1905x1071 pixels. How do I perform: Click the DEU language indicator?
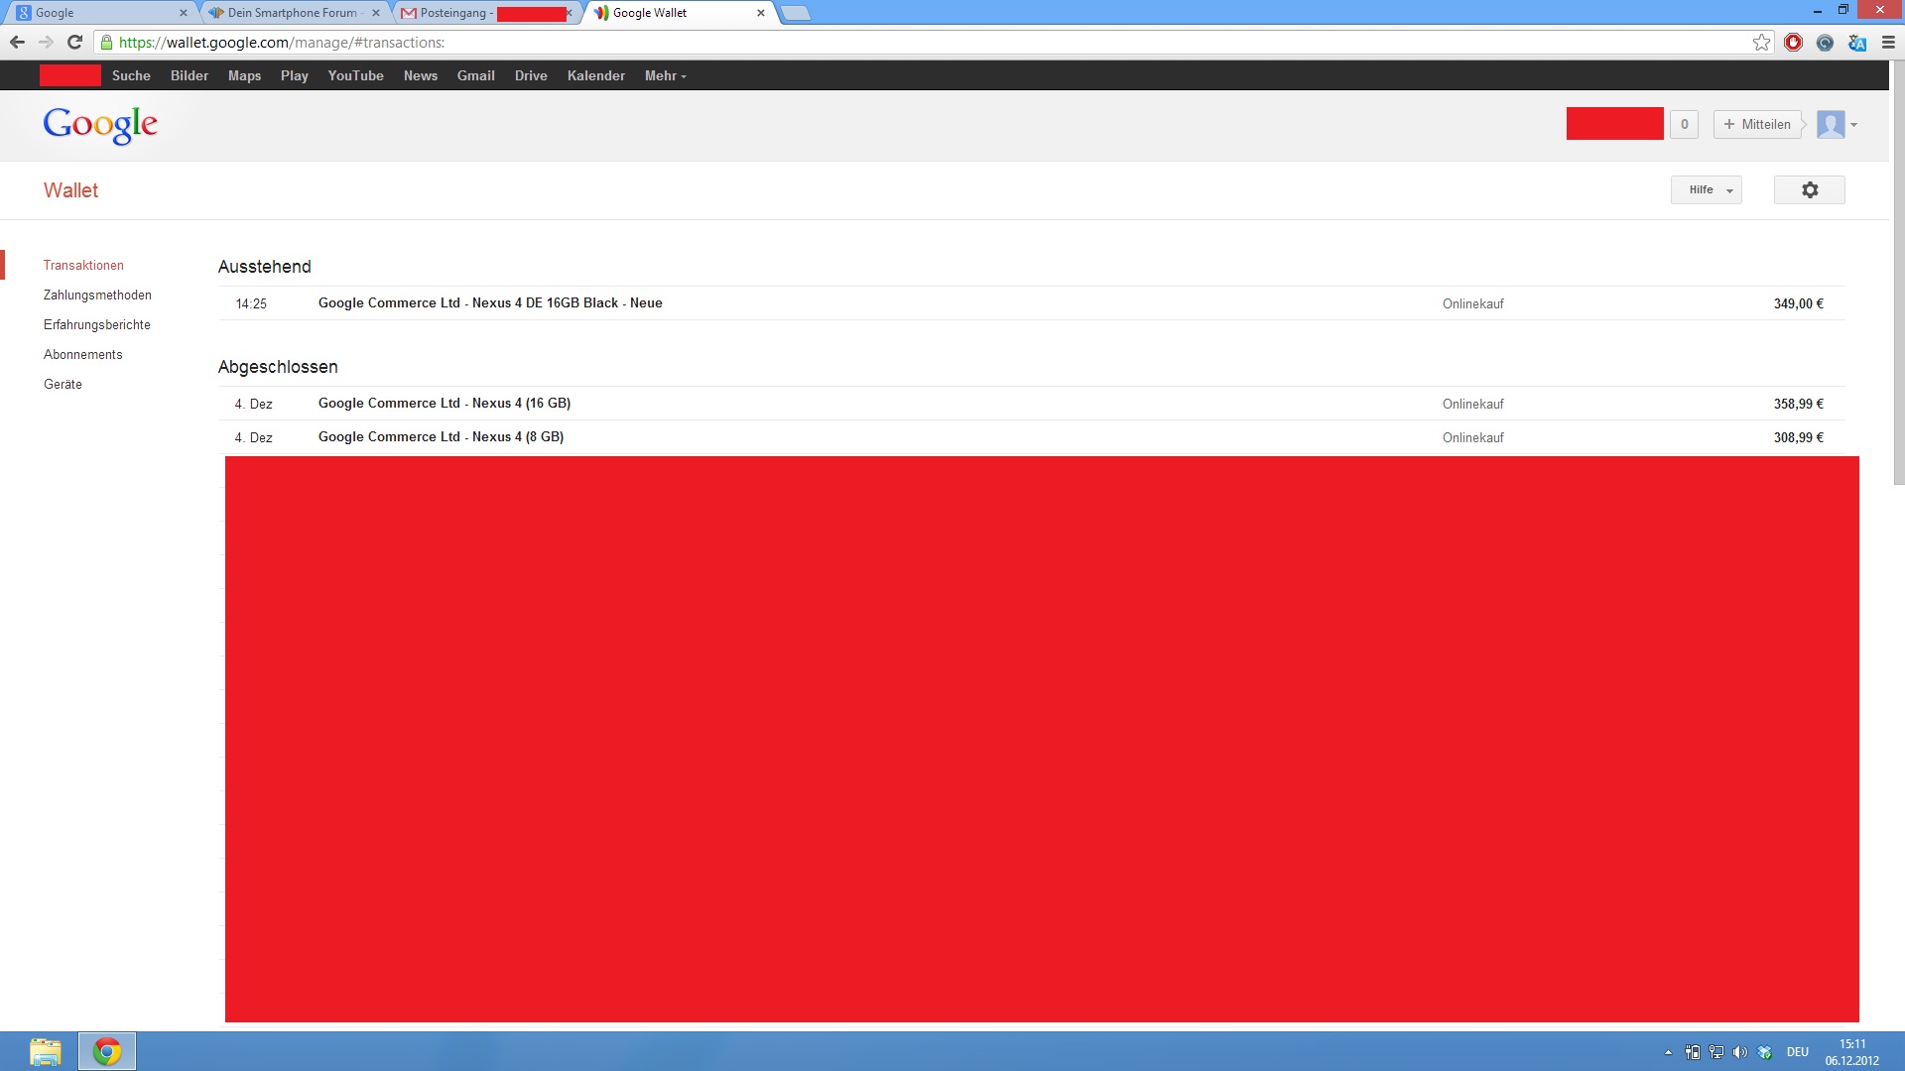pyautogui.click(x=1797, y=1052)
